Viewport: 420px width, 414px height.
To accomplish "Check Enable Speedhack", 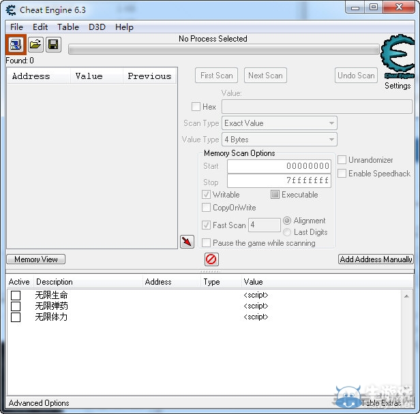I will 342,174.
